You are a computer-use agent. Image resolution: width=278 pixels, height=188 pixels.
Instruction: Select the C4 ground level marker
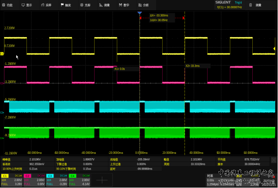tap(2, 138)
